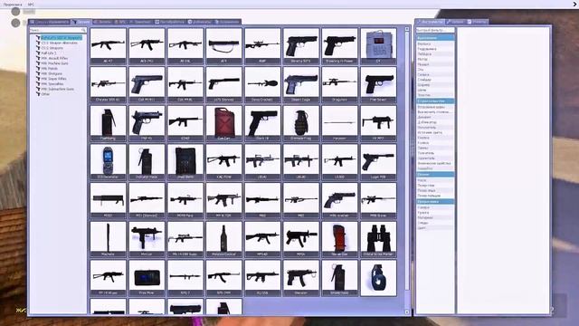
Task: Pick the Flashbang grenade
Action: [x=108, y=123]
